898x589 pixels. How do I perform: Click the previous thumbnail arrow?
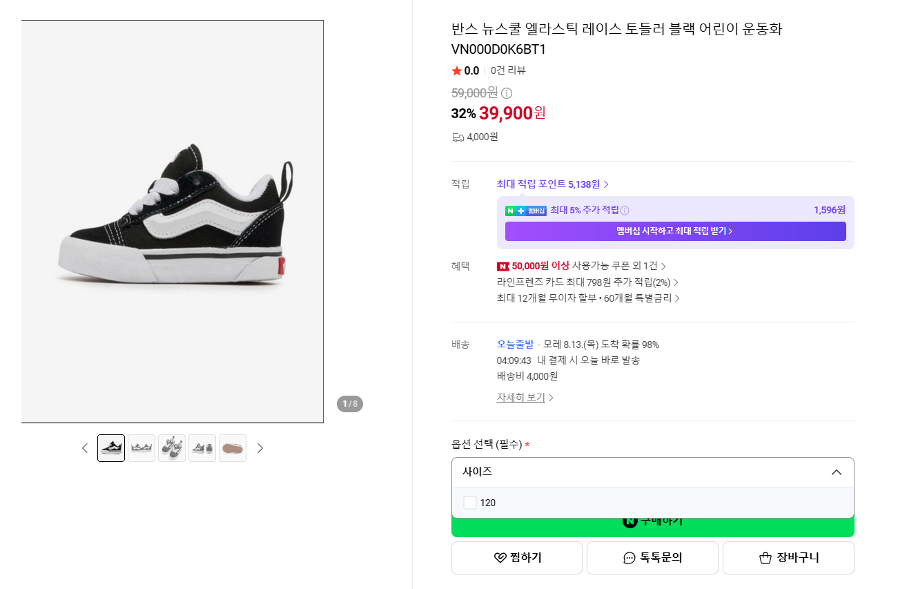(x=85, y=448)
